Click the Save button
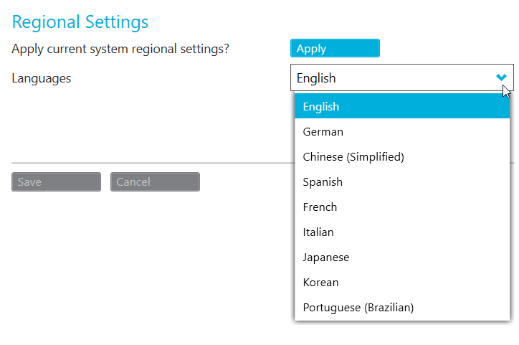 [x=56, y=181]
